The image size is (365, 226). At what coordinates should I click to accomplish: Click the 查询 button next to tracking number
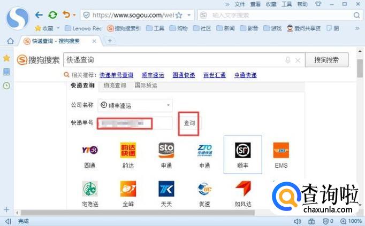[x=189, y=123]
